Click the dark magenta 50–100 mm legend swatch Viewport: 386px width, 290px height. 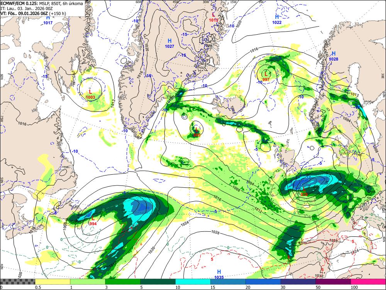pos(334,282)
